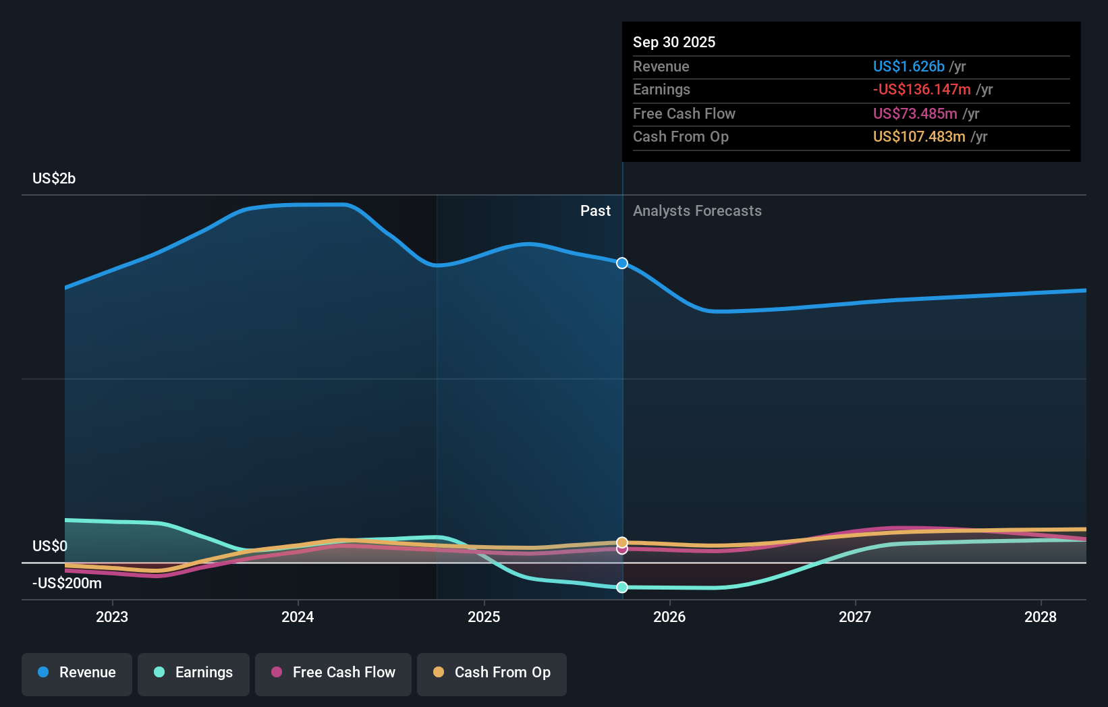This screenshot has height=707, width=1108.
Task: Toggle the Revenue series visibility
Action: click(76, 674)
